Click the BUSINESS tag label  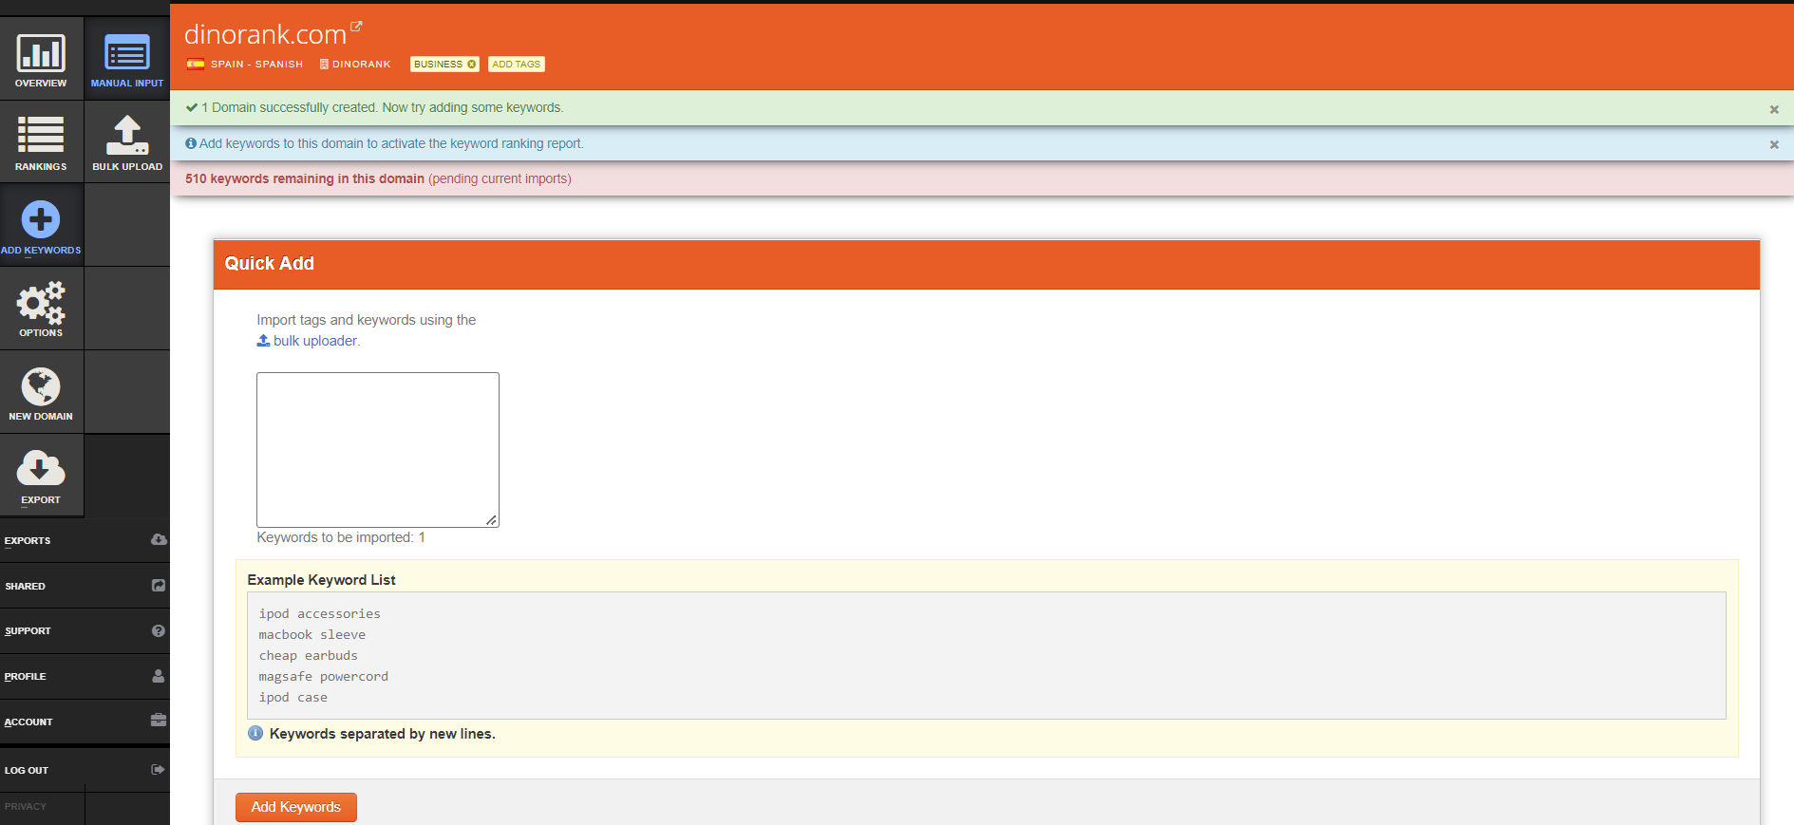click(x=438, y=65)
